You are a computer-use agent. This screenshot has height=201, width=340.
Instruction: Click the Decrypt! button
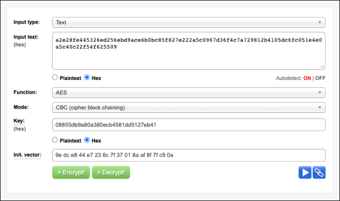tap(111, 172)
